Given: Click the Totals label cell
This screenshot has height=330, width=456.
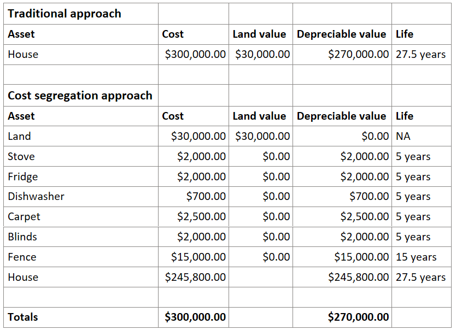Looking at the screenshot, I should click(x=81, y=317).
